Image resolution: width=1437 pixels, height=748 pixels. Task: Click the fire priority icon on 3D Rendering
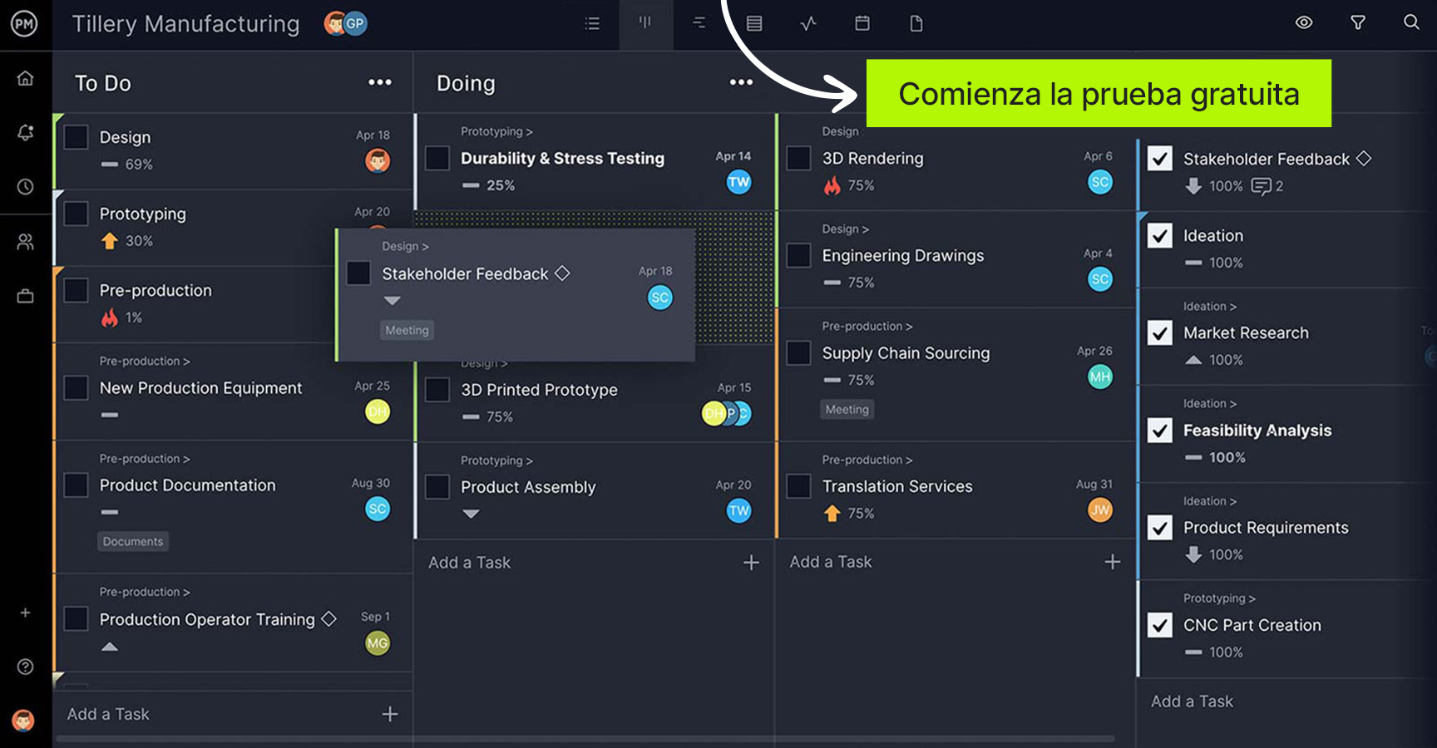pos(832,185)
